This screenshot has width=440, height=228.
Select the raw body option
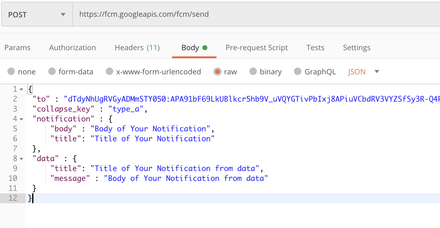click(x=218, y=72)
